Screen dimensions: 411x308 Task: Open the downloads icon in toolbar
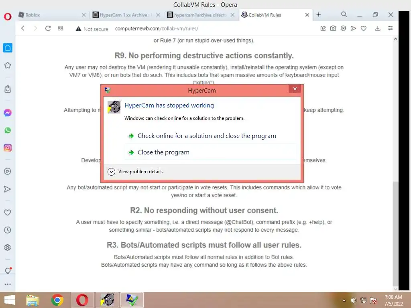pos(377,28)
